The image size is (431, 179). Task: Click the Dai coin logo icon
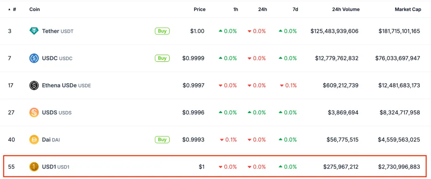(34, 140)
